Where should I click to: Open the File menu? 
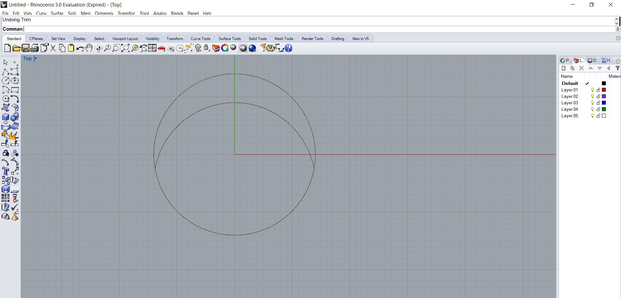5,13
